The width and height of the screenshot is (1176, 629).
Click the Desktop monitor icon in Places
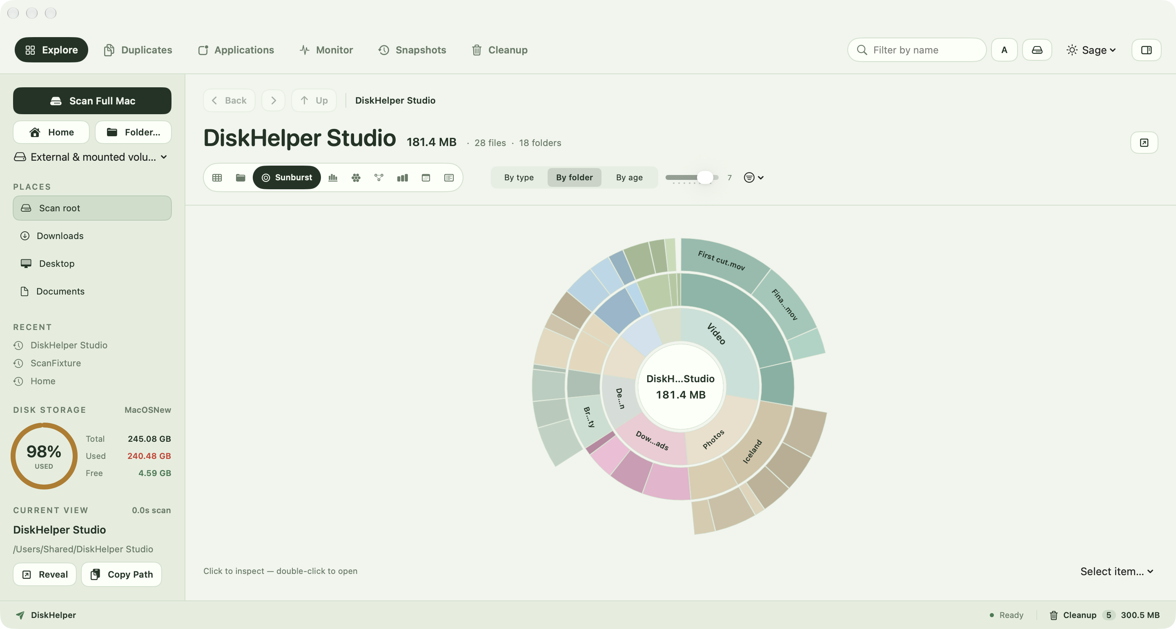tap(26, 264)
